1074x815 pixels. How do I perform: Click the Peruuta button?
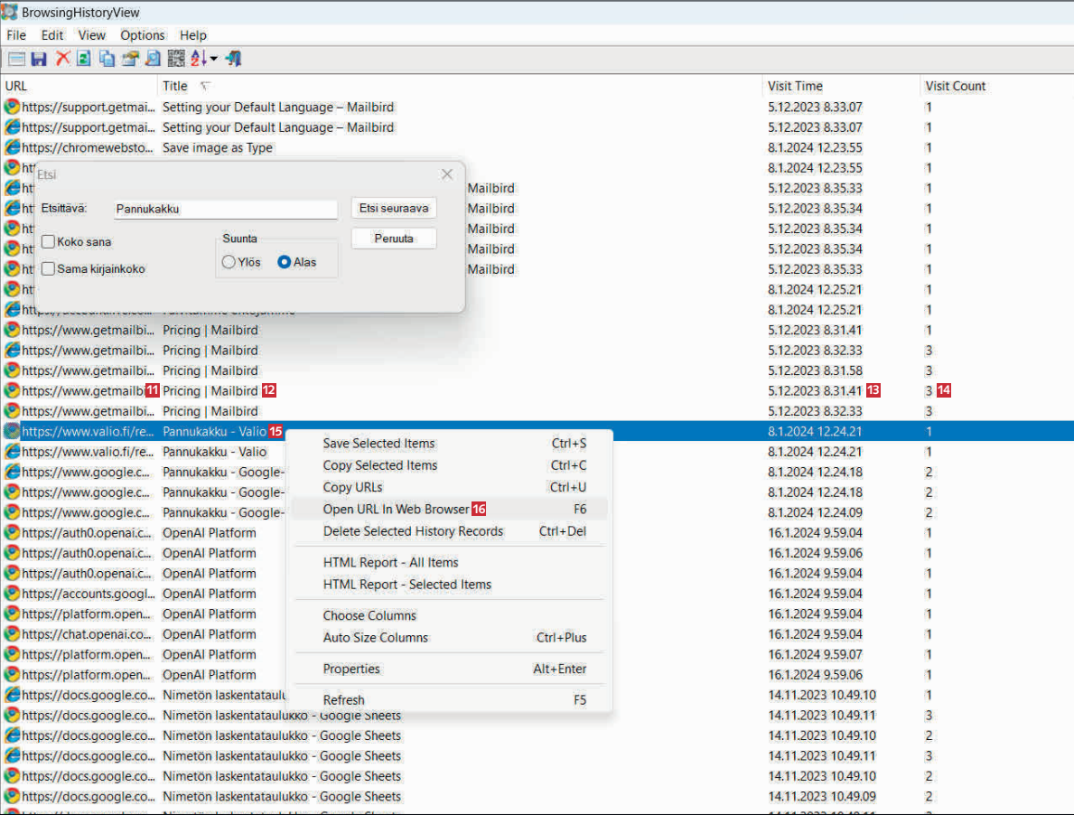pyautogui.click(x=394, y=239)
